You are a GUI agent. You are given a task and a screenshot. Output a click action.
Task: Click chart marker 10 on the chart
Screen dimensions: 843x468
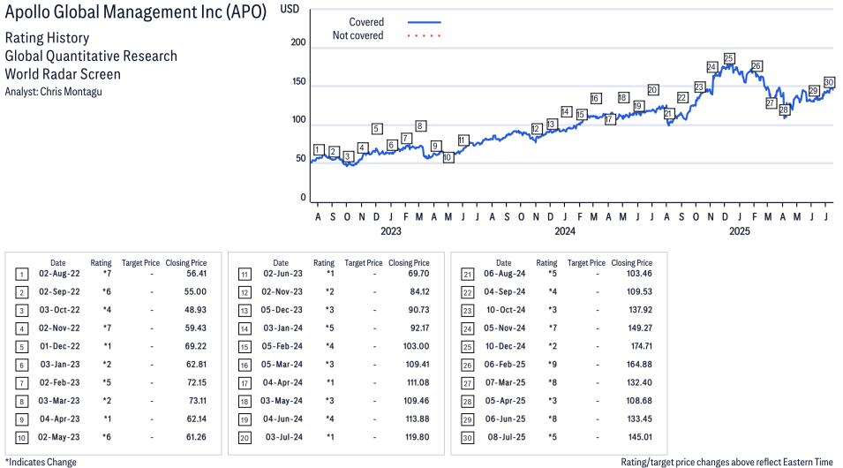448,157
